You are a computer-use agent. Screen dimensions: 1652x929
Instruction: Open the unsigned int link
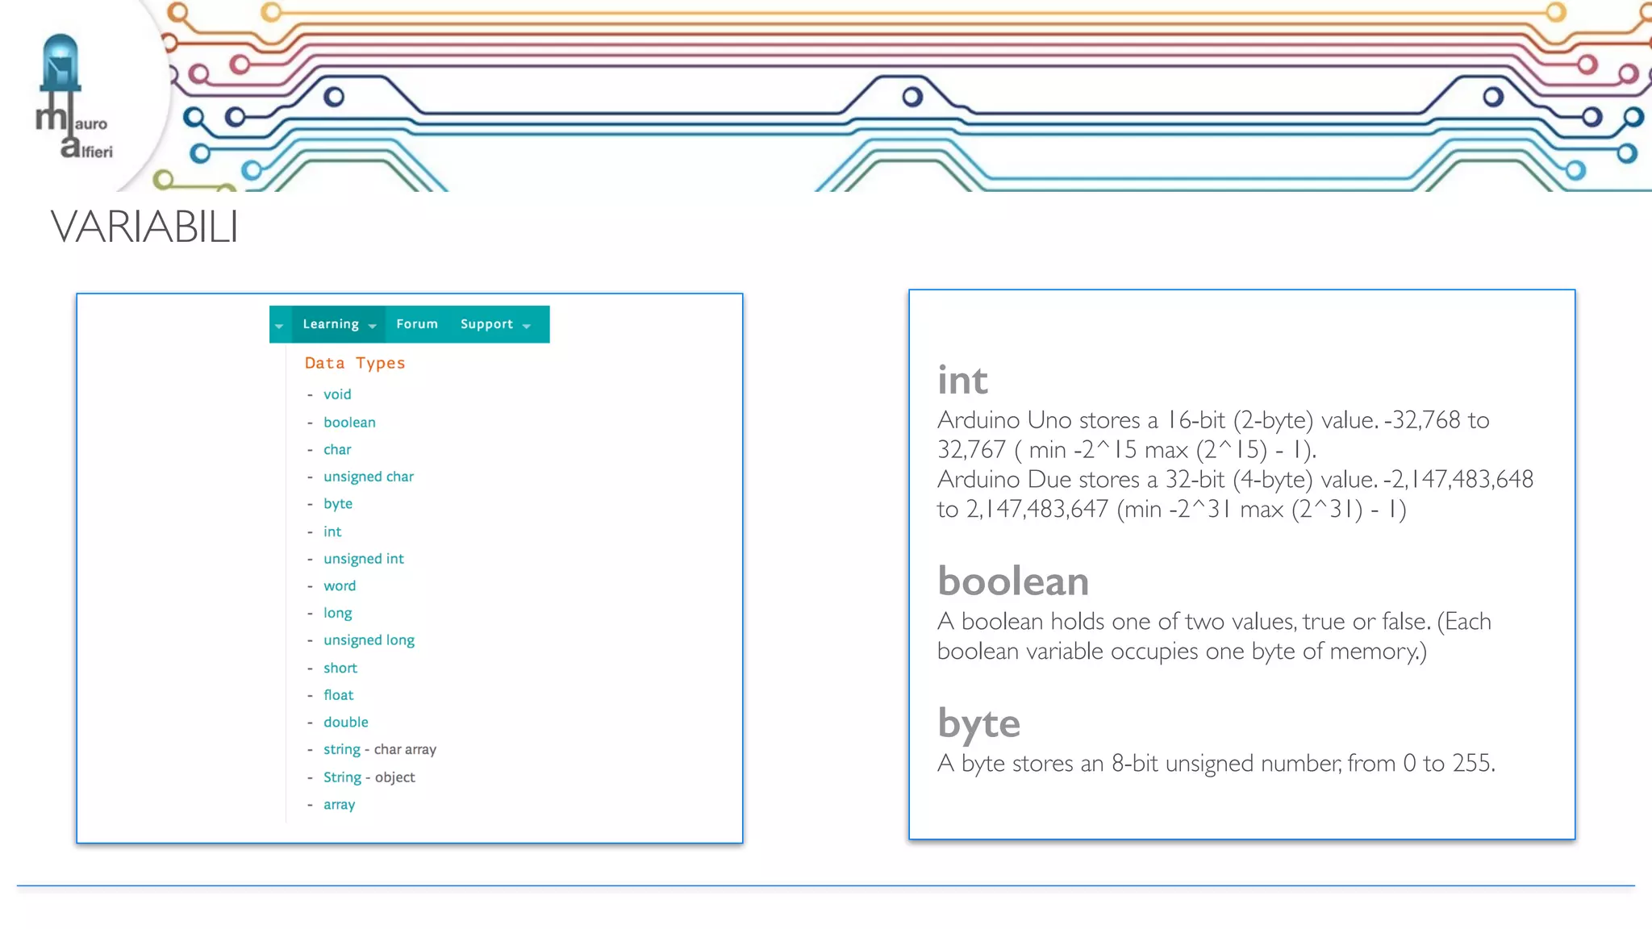364,559
